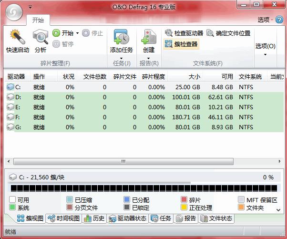
Task: Sort by the 状况 column header
Action: (67, 76)
